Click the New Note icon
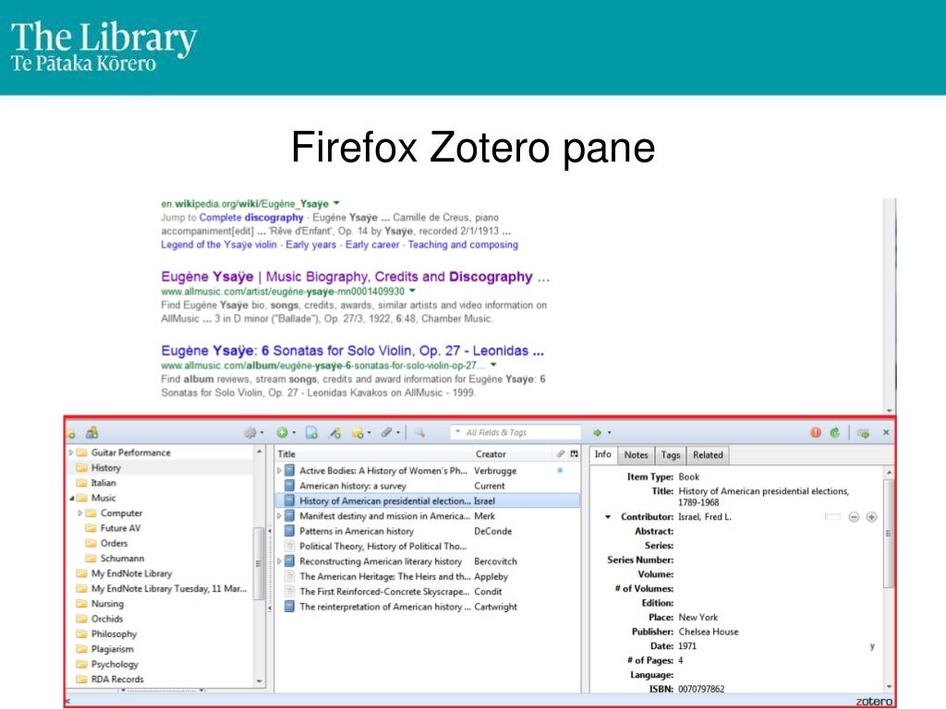946x709 pixels. tap(358, 432)
